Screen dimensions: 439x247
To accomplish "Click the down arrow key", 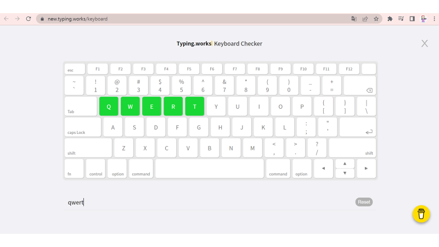I will click(345, 173).
